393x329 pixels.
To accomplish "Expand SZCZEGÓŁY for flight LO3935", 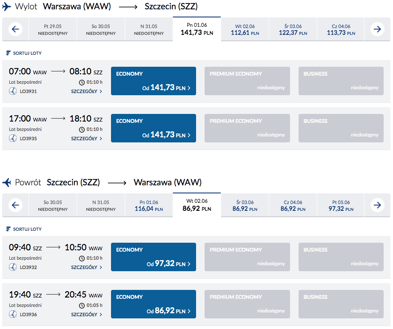I will pyautogui.click(x=86, y=138).
